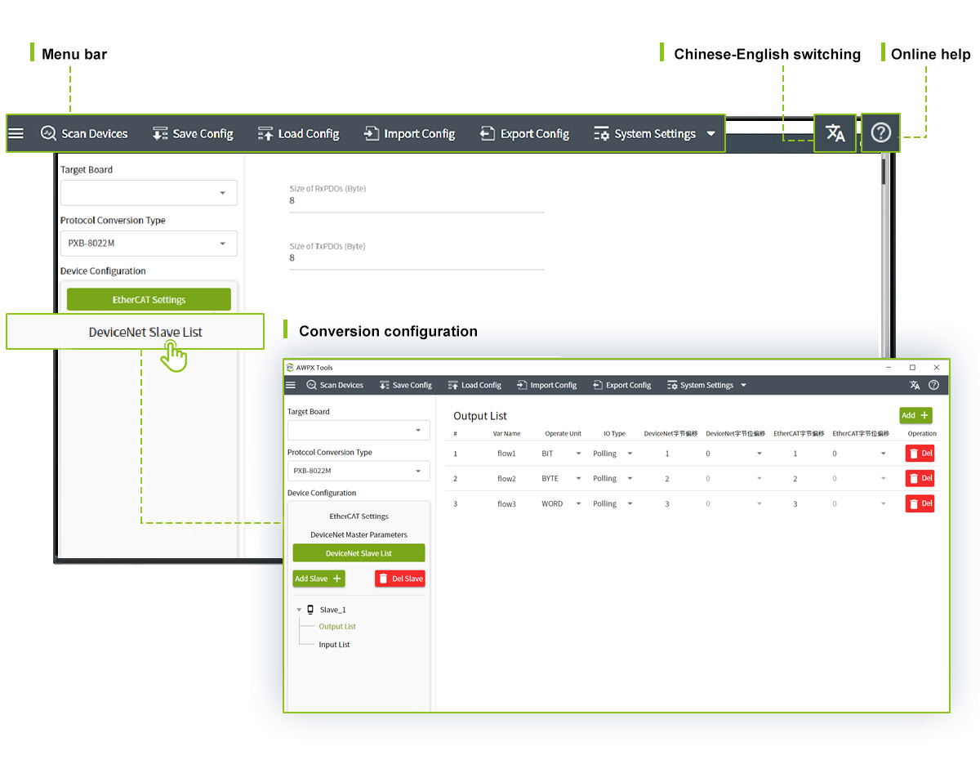This screenshot has width=980, height=760.
Task: Open the DeviceNet Master Parameters section
Action: point(359,534)
